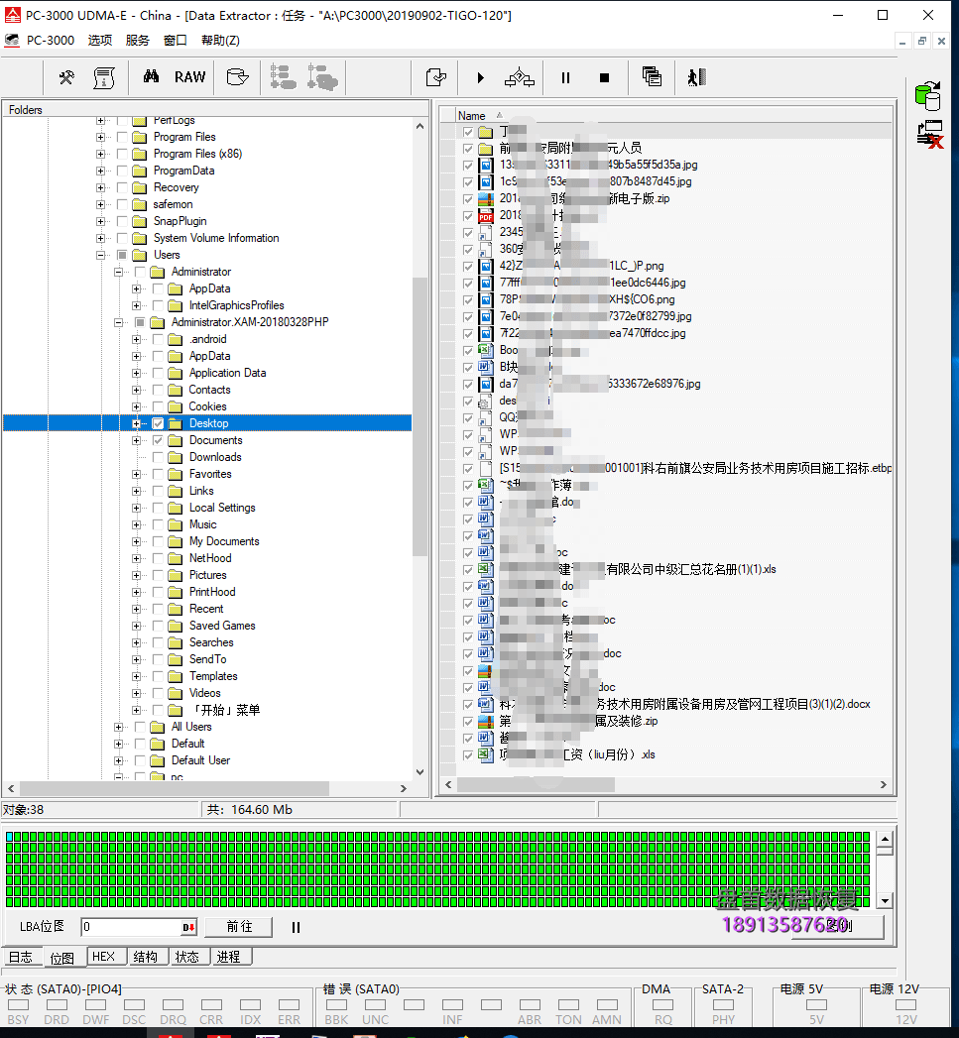Expand the AppData node under Administrator.XAM-20180328PHP

pos(137,356)
